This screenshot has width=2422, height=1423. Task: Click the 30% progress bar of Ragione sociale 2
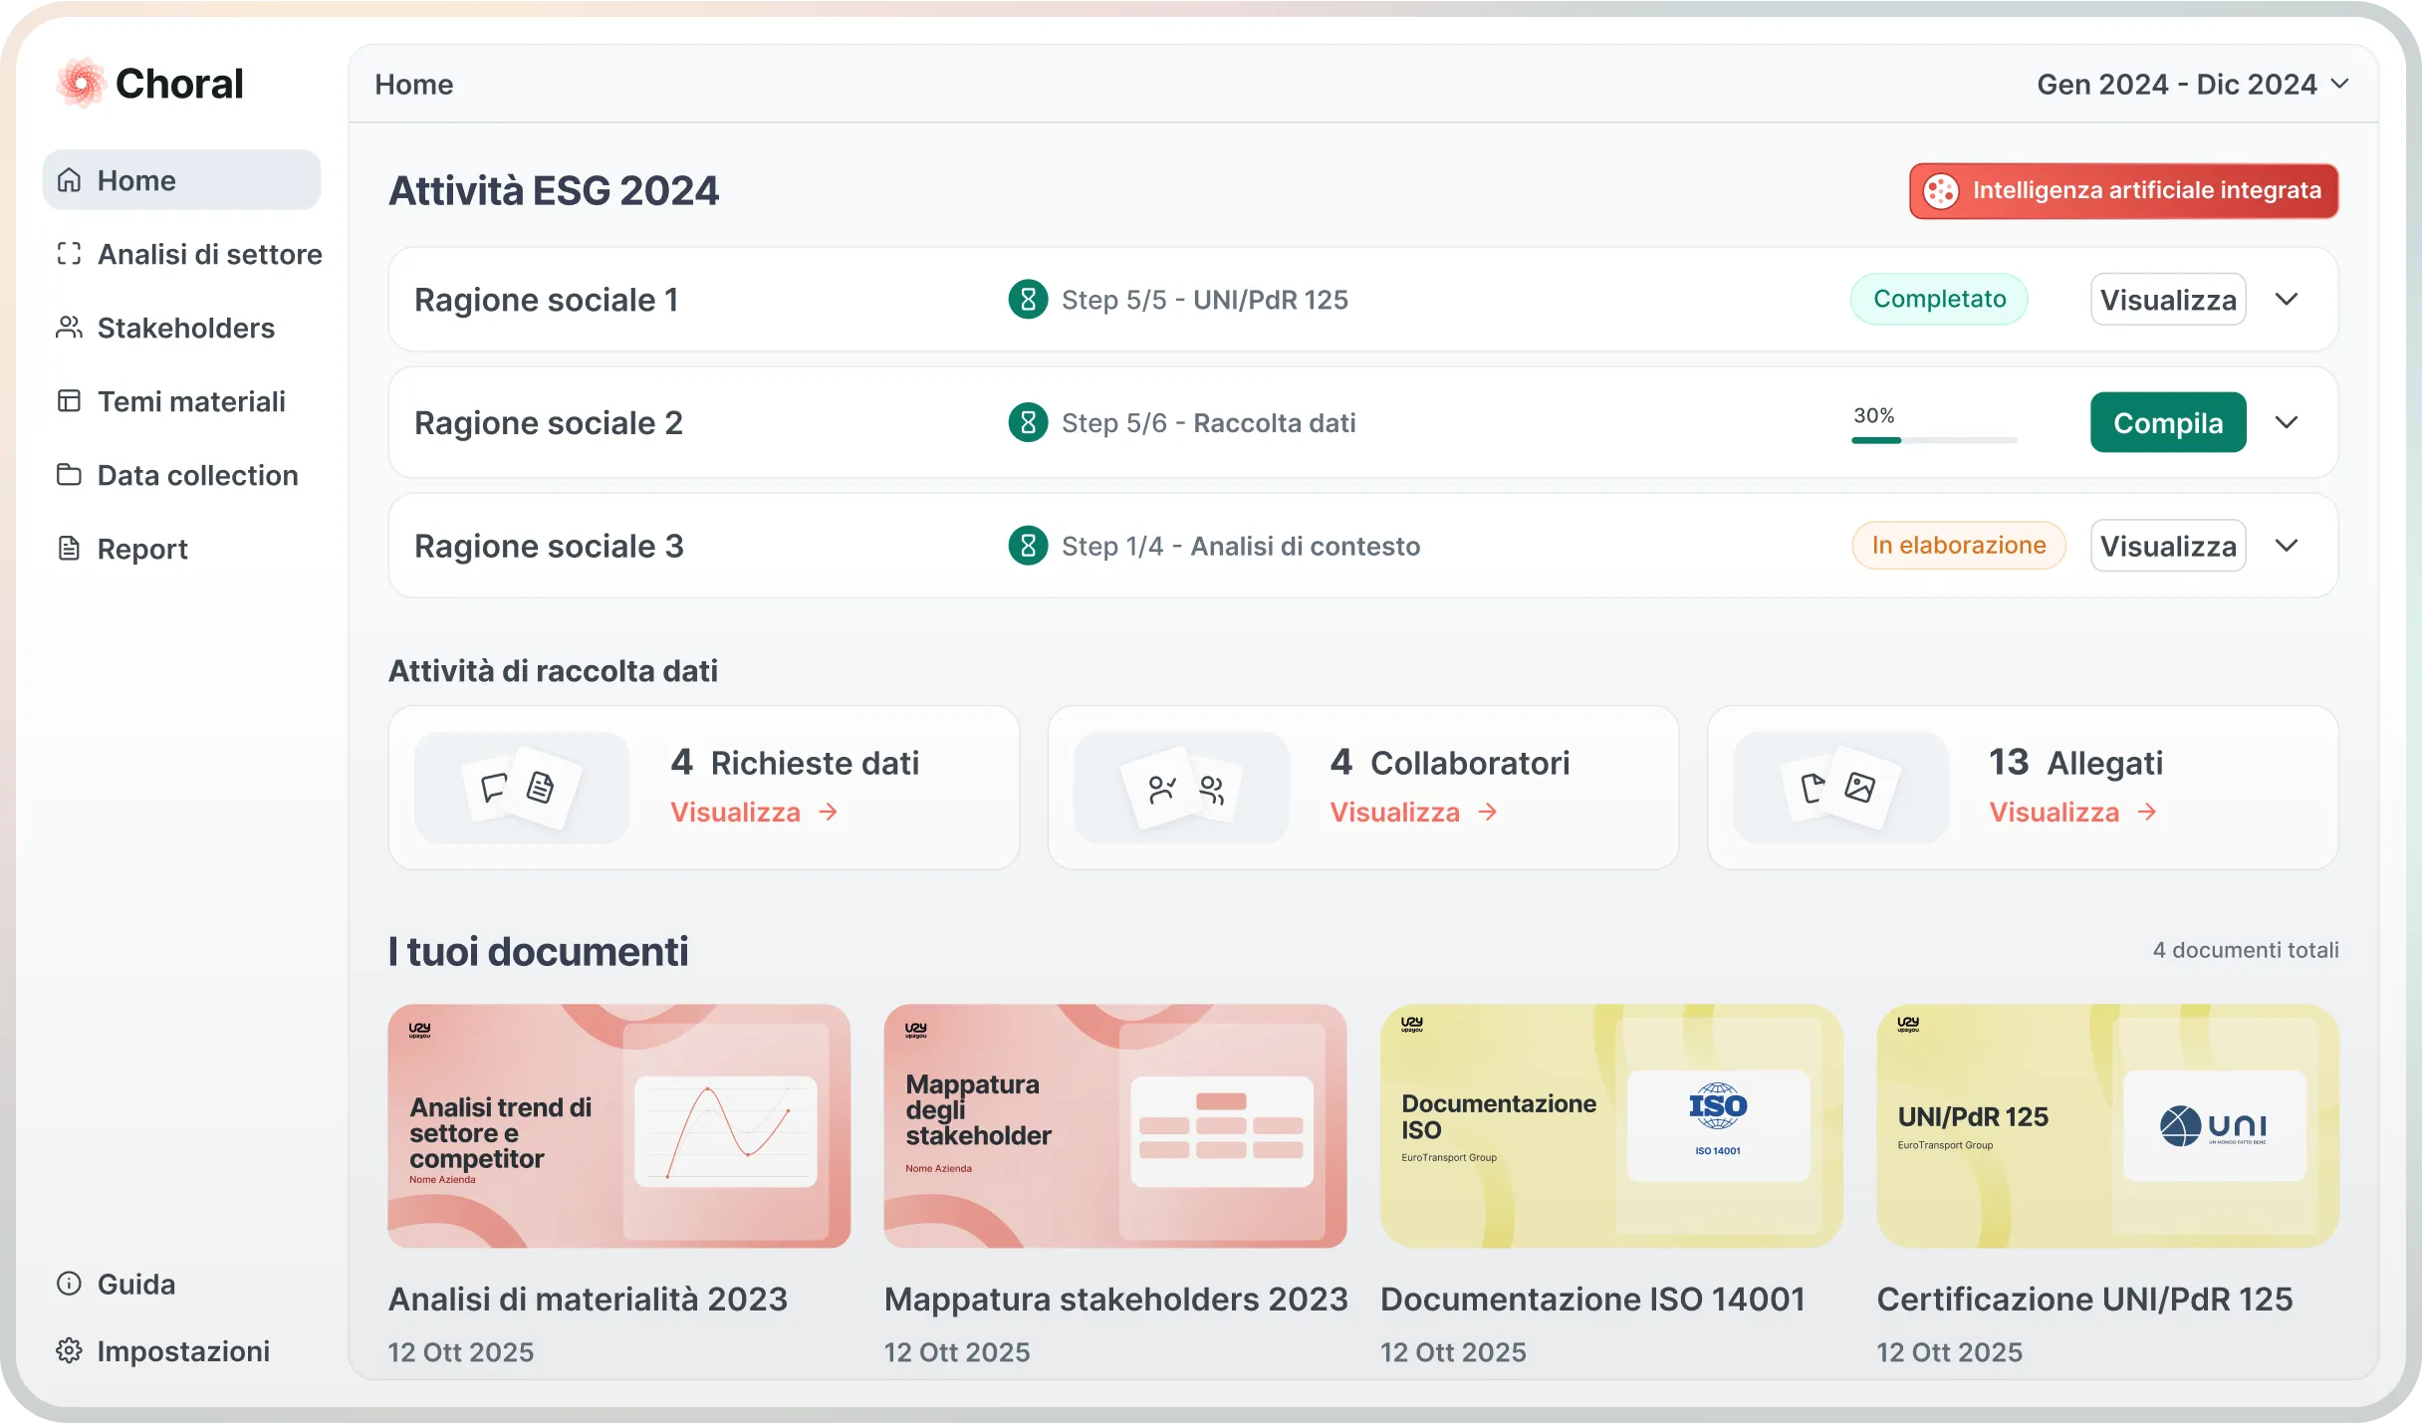tap(1933, 439)
